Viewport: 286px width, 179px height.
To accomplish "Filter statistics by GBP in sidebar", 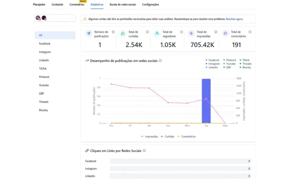I will click(x=41, y=93).
